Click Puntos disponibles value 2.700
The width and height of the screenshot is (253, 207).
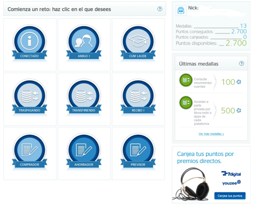(x=236, y=43)
